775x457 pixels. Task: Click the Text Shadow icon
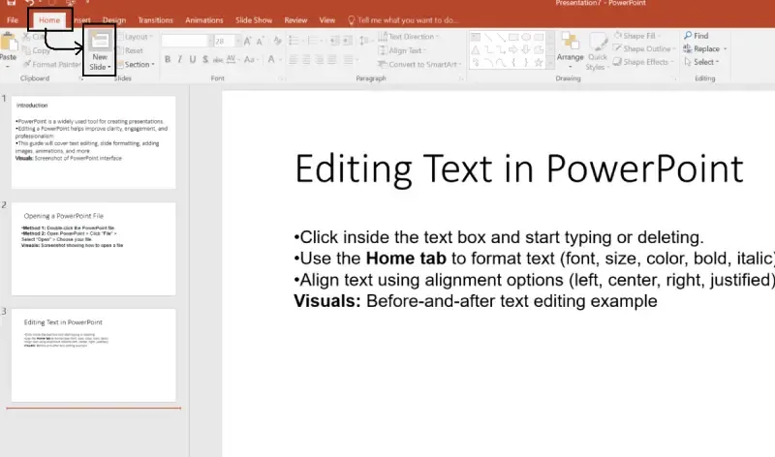click(x=207, y=60)
